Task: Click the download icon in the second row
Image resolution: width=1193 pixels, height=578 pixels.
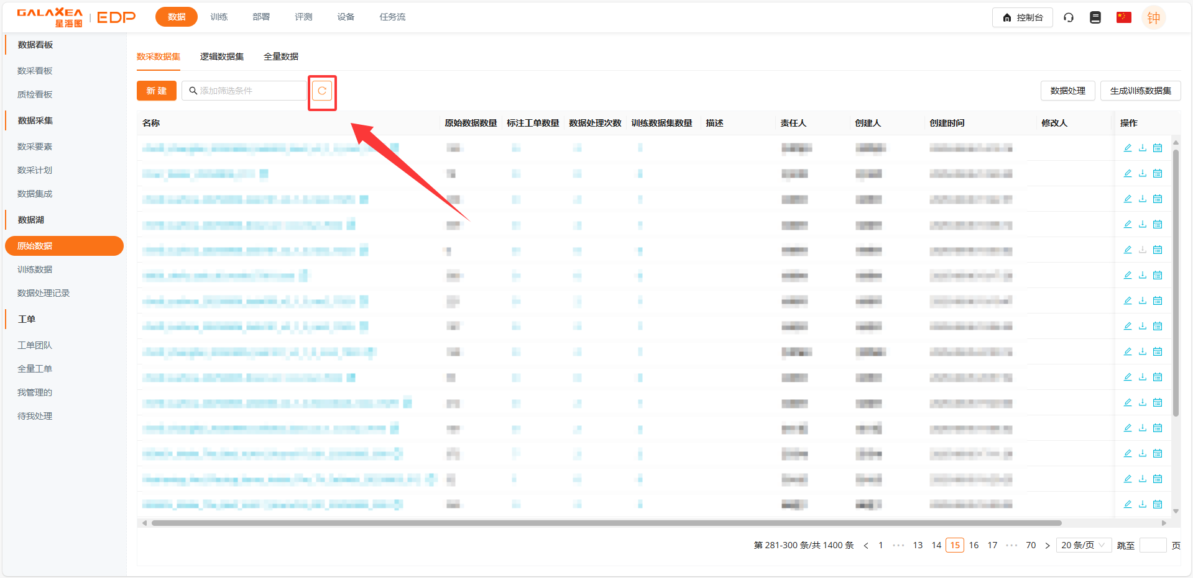Action: click(1142, 173)
